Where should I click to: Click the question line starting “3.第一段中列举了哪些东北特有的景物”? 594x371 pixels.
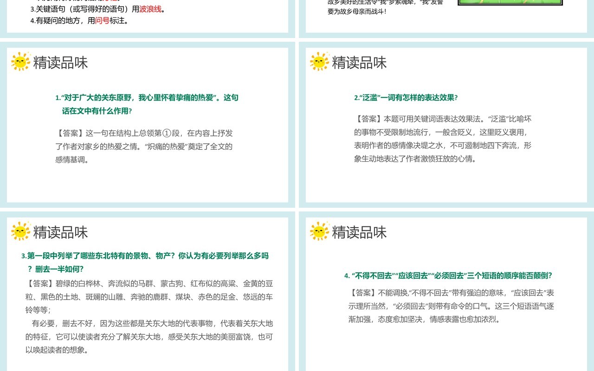click(145, 256)
